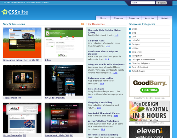Click the arrow icon beside Blog category

130,33
